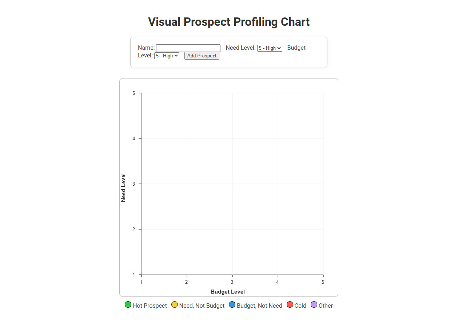Open the Budget Level dropdown

[x=167, y=56]
